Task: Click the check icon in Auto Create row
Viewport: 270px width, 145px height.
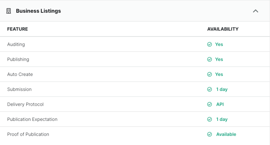Action: point(210,74)
